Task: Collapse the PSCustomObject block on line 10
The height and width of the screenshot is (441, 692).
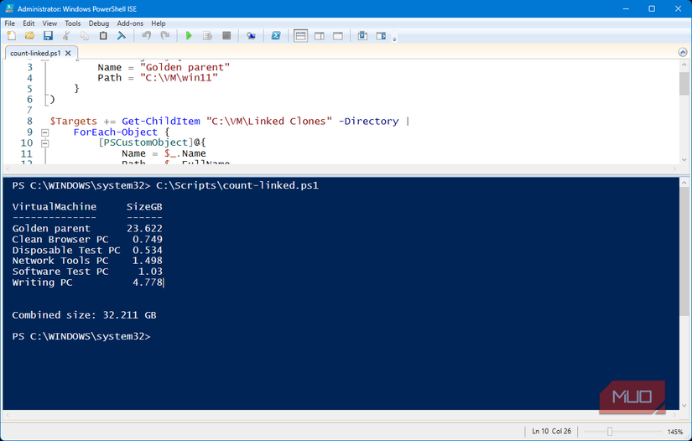Action: [44, 143]
